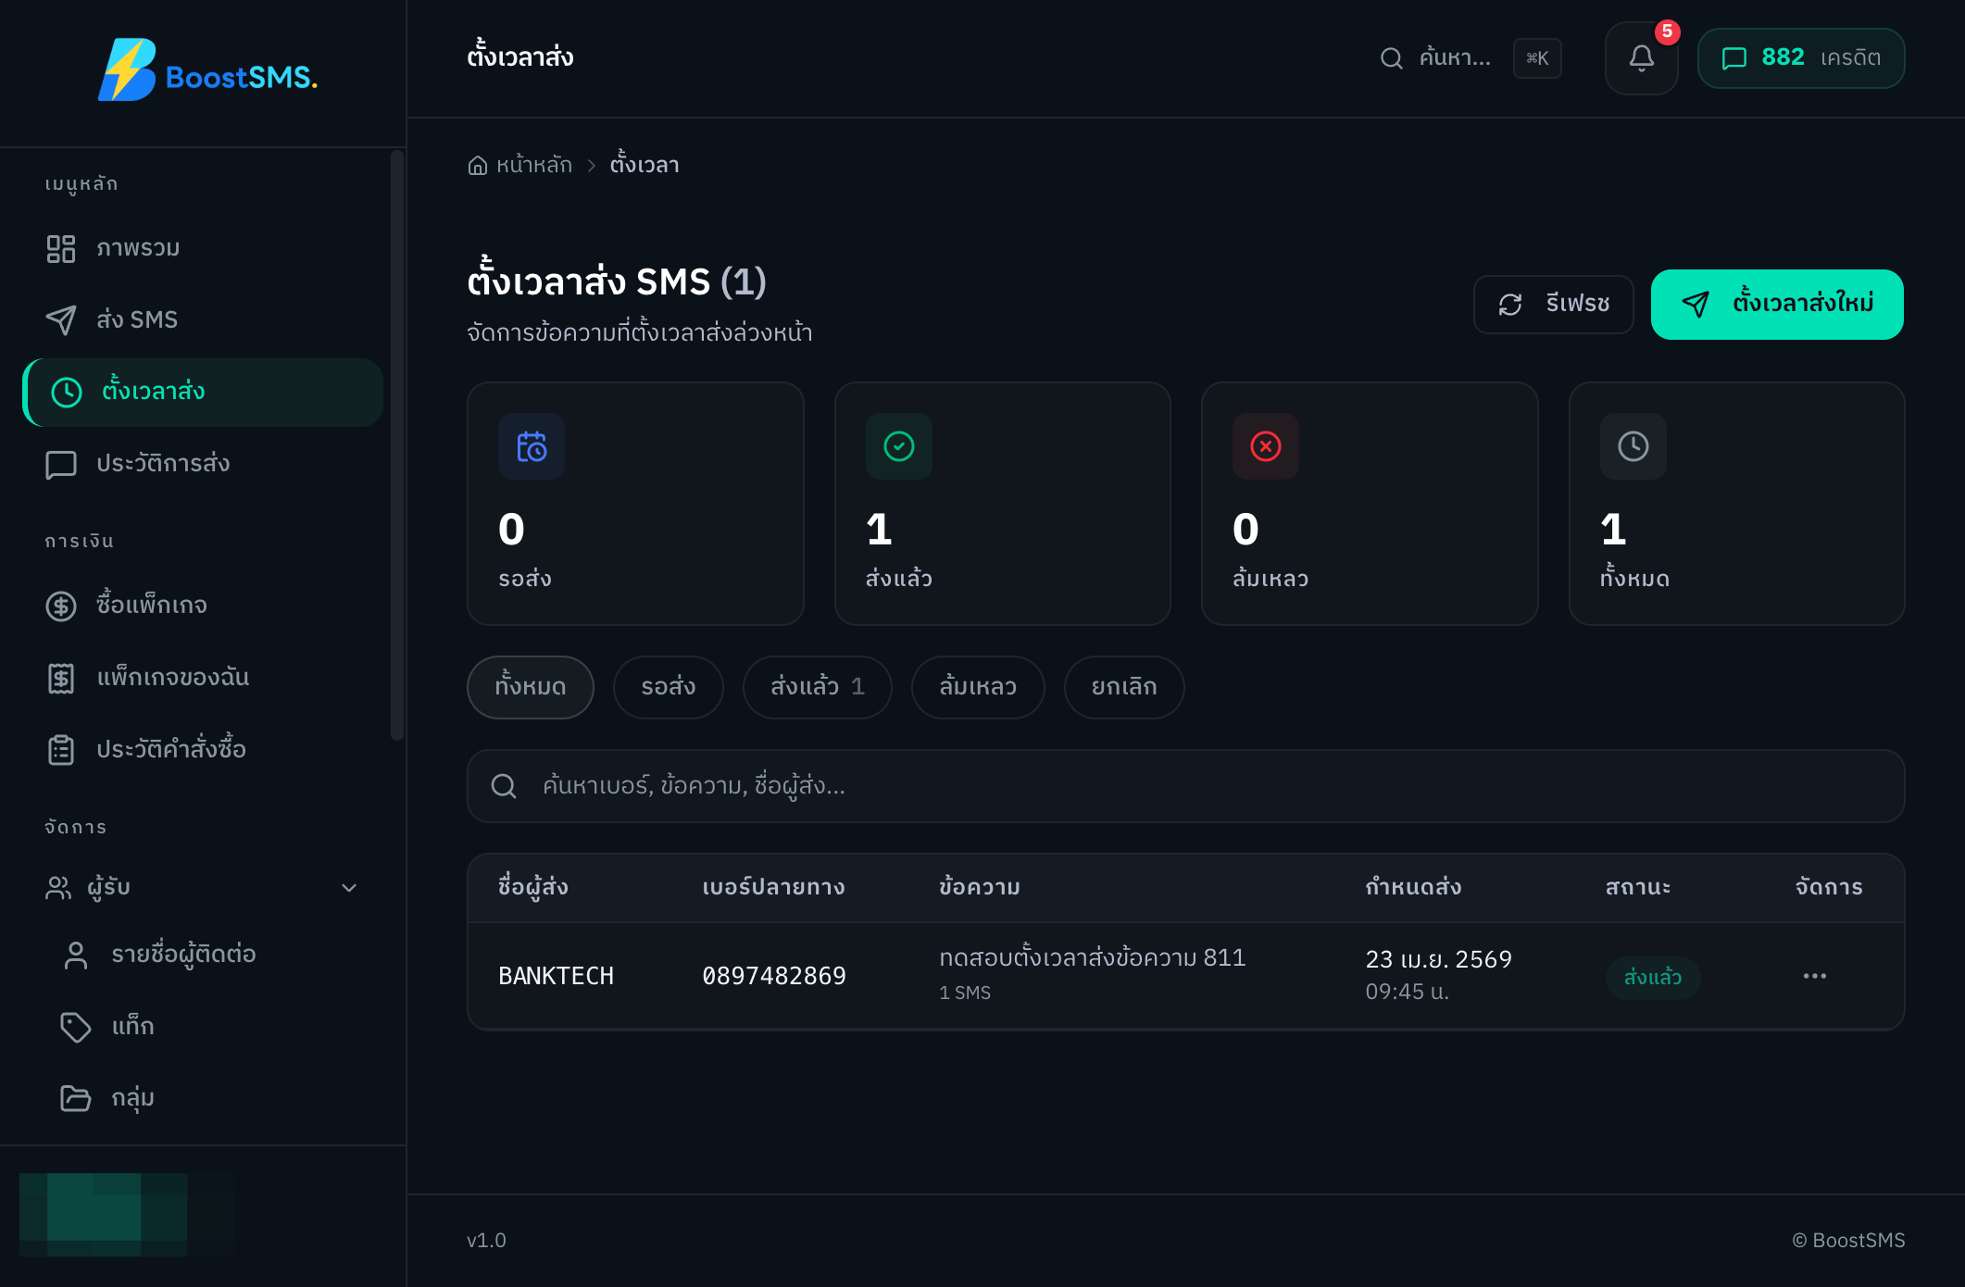Screen dimensions: 1965x1287
Task: Click the 0897482869 phone number cell
Action: pos(773,976)
